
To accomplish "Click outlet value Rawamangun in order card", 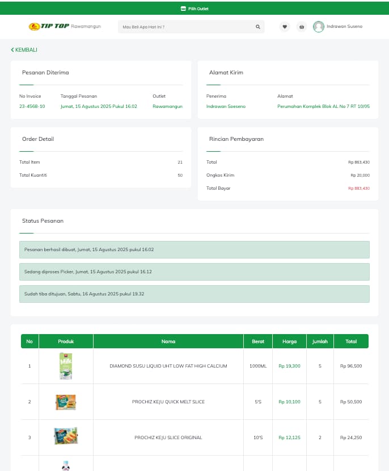I will click(x=167, y=106).
